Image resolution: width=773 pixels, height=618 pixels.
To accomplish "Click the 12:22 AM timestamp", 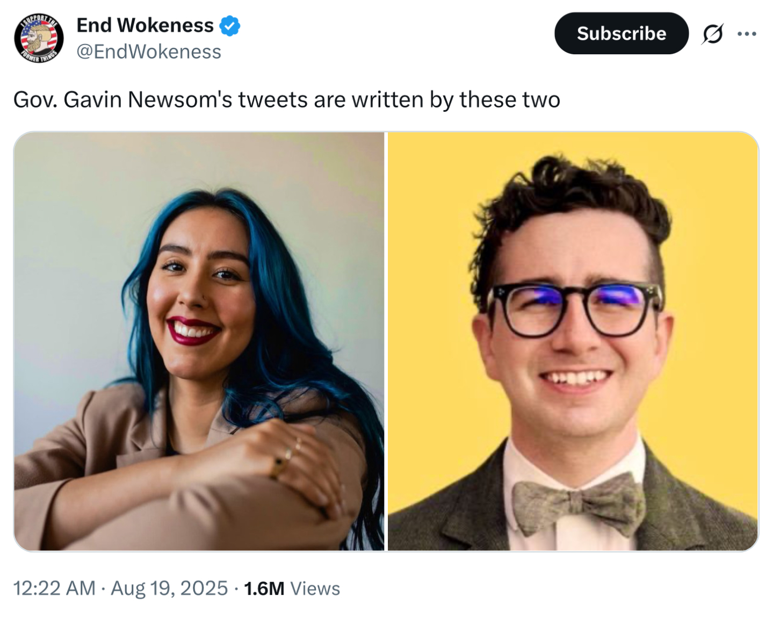I will (54, 588).
